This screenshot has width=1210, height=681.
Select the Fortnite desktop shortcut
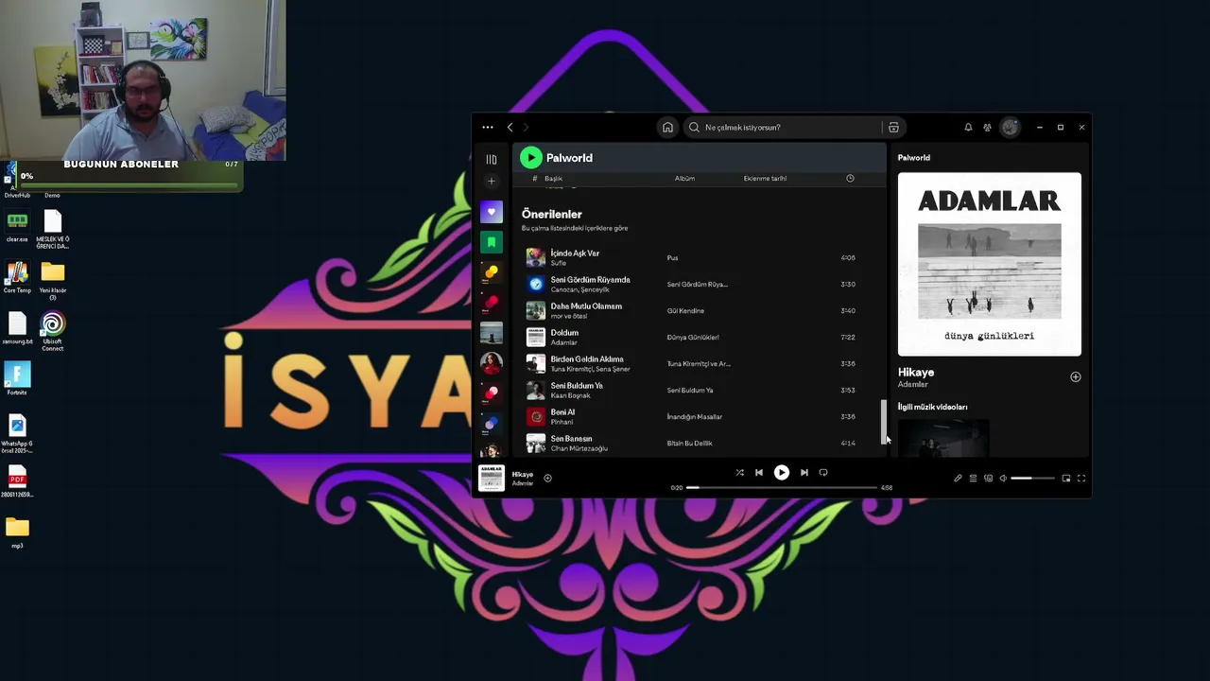click(x=17, y=378)
